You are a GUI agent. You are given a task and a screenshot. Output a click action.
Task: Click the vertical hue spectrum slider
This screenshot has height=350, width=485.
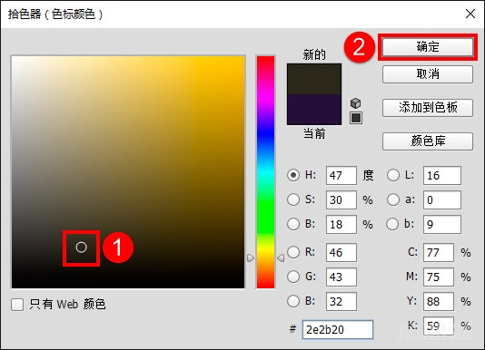(265, 172)
